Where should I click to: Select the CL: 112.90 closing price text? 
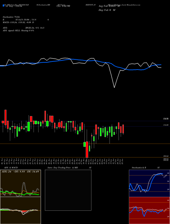[x=63, y=6]
